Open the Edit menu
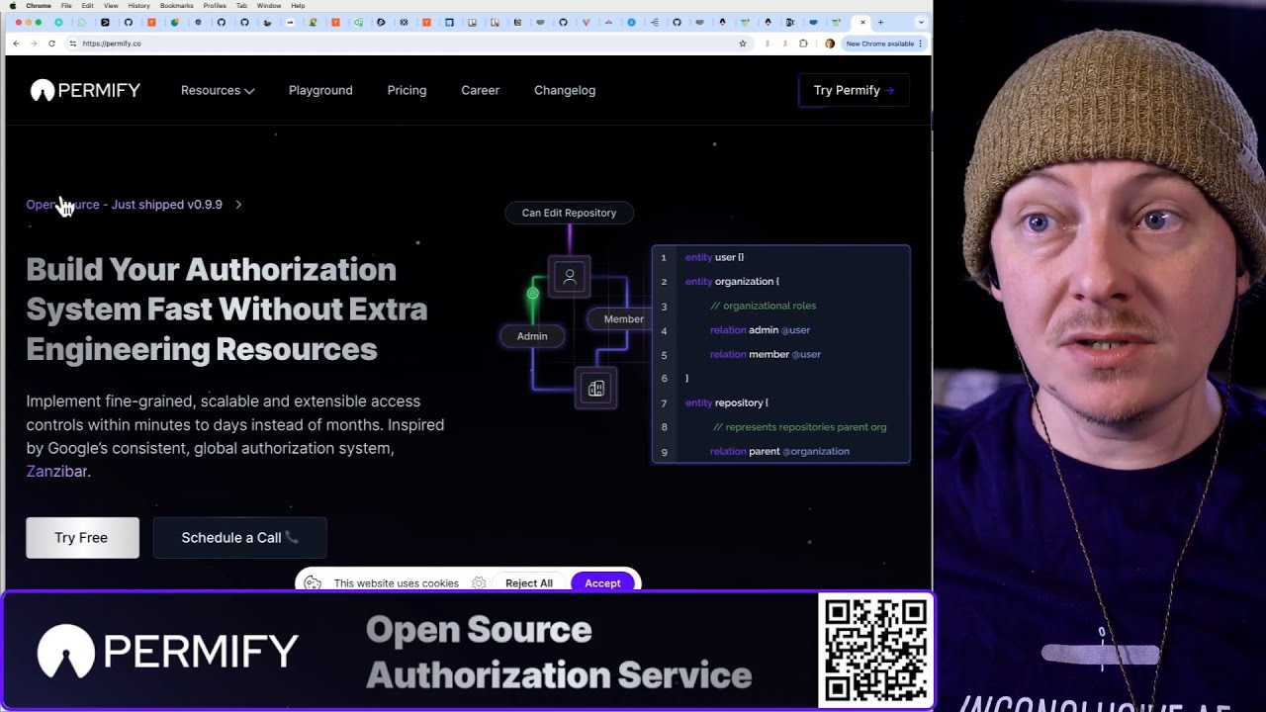The width and height of the screenshot is (1266, 712). point(87,6)
